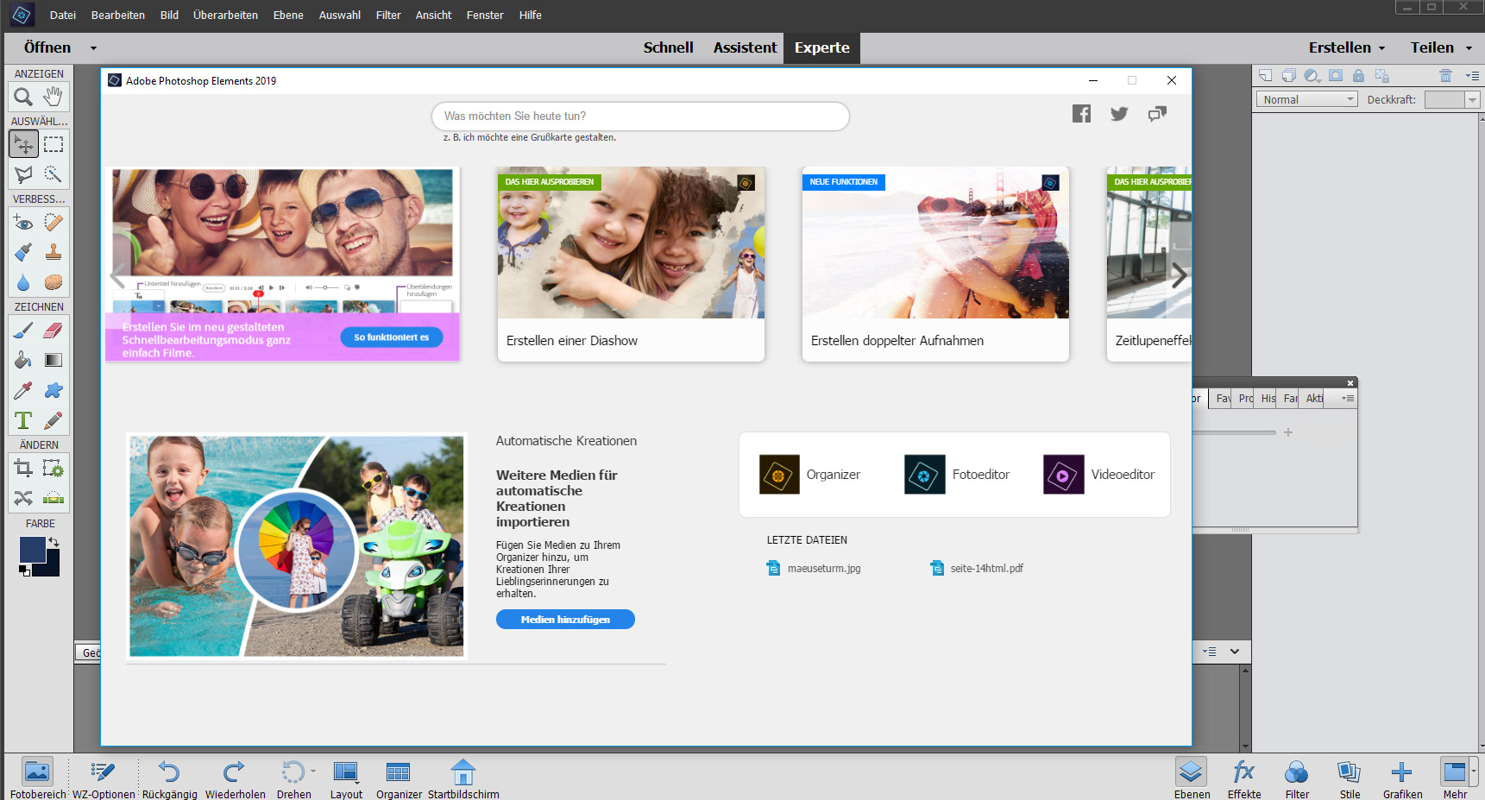Viewport: 1485px width, 800px height.
Task: Select the Eyedropper color picker tool
Action: point(23,390)
